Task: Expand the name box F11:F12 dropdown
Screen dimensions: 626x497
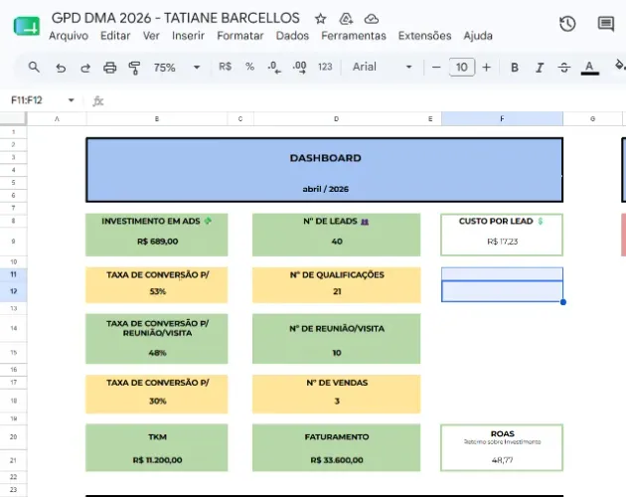Action: pos(72,99)
